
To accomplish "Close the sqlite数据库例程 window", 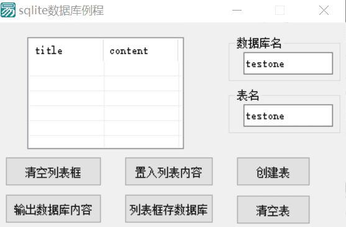I will tap(324, 11).
